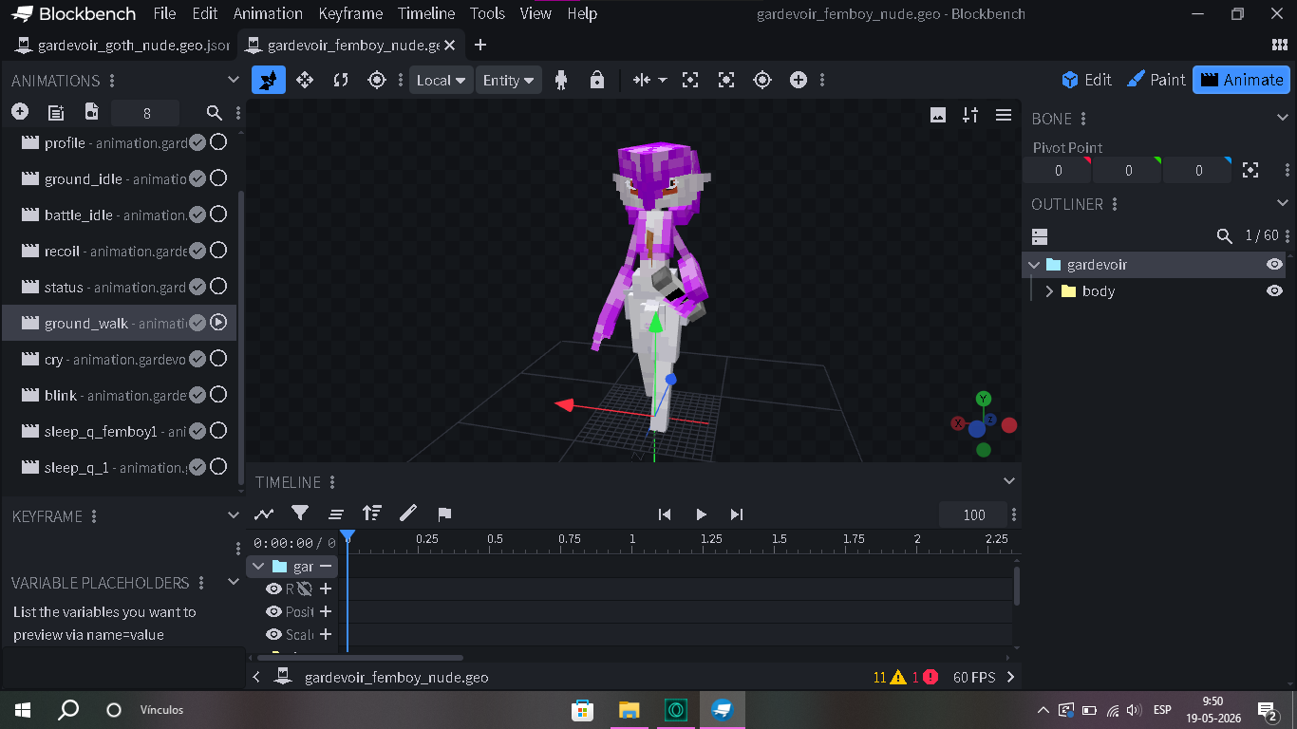Jump to timeline start

coord(665,514)
